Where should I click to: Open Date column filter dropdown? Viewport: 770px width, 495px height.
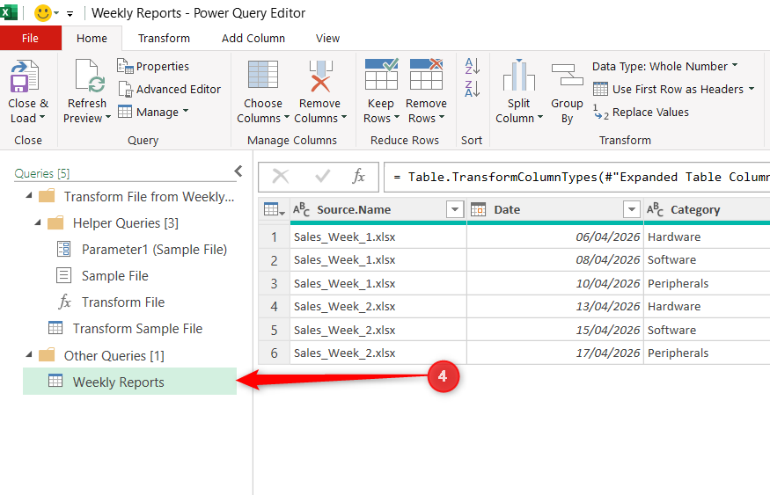click(632, 209)
